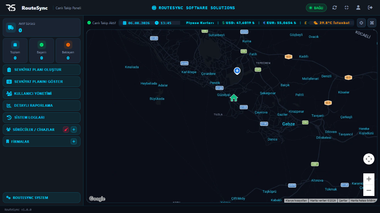
Task: Click the map fullscreen expand button
Action: [372, 23]
